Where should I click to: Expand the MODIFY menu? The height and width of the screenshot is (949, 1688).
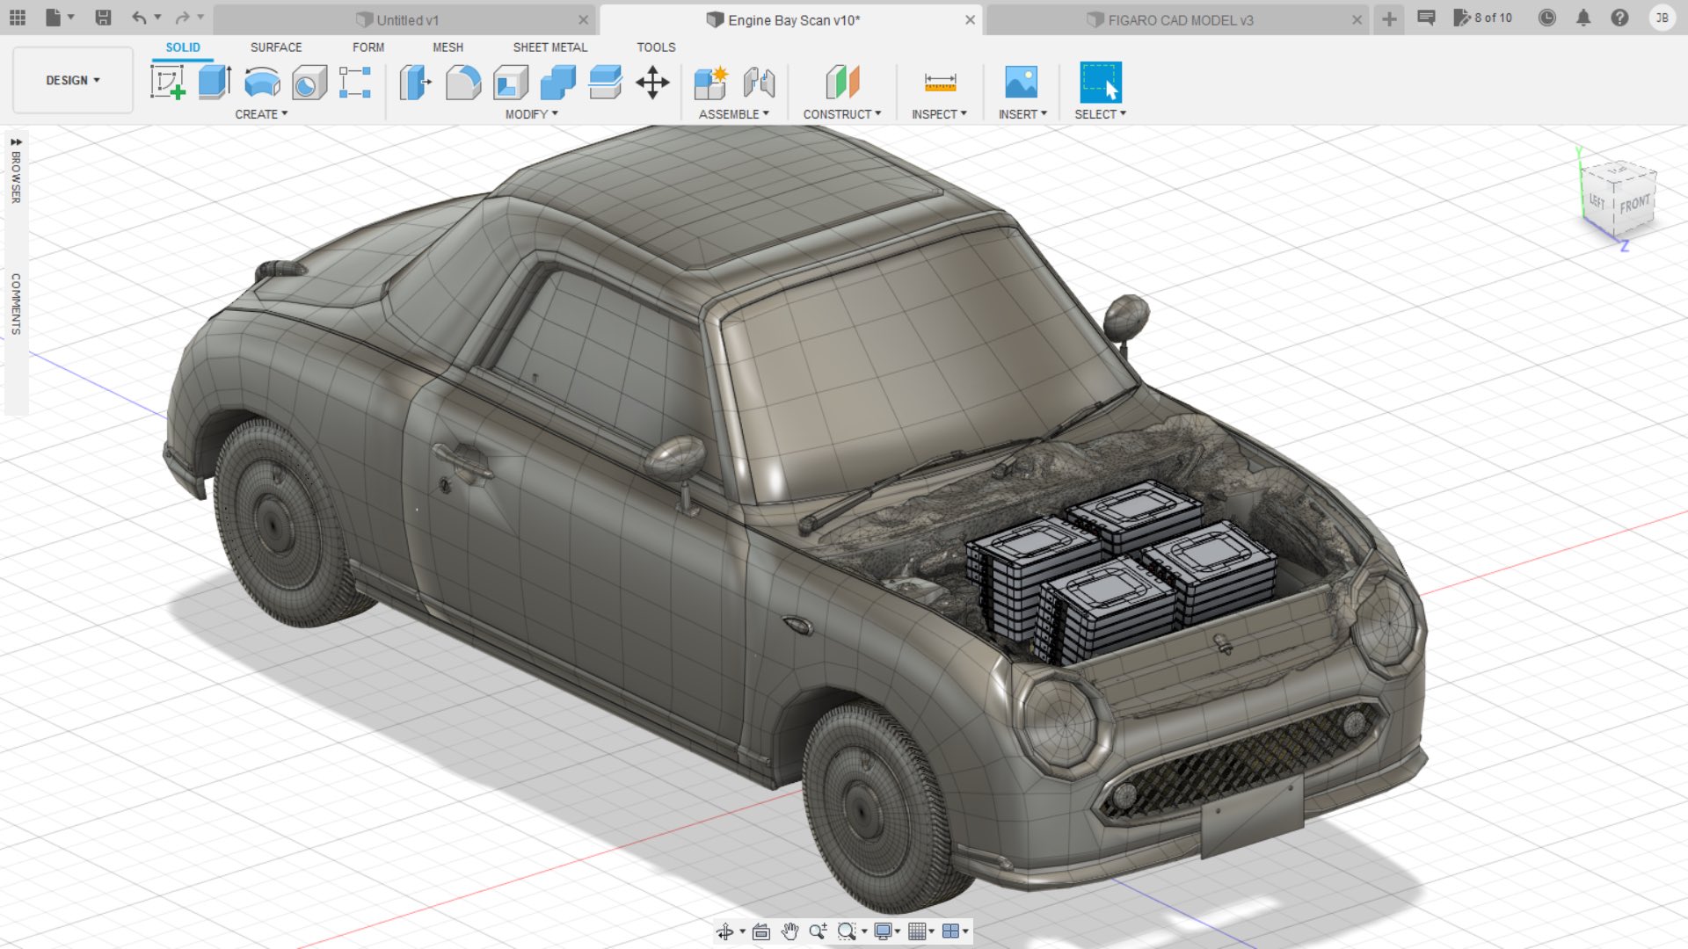click(531, 114)
